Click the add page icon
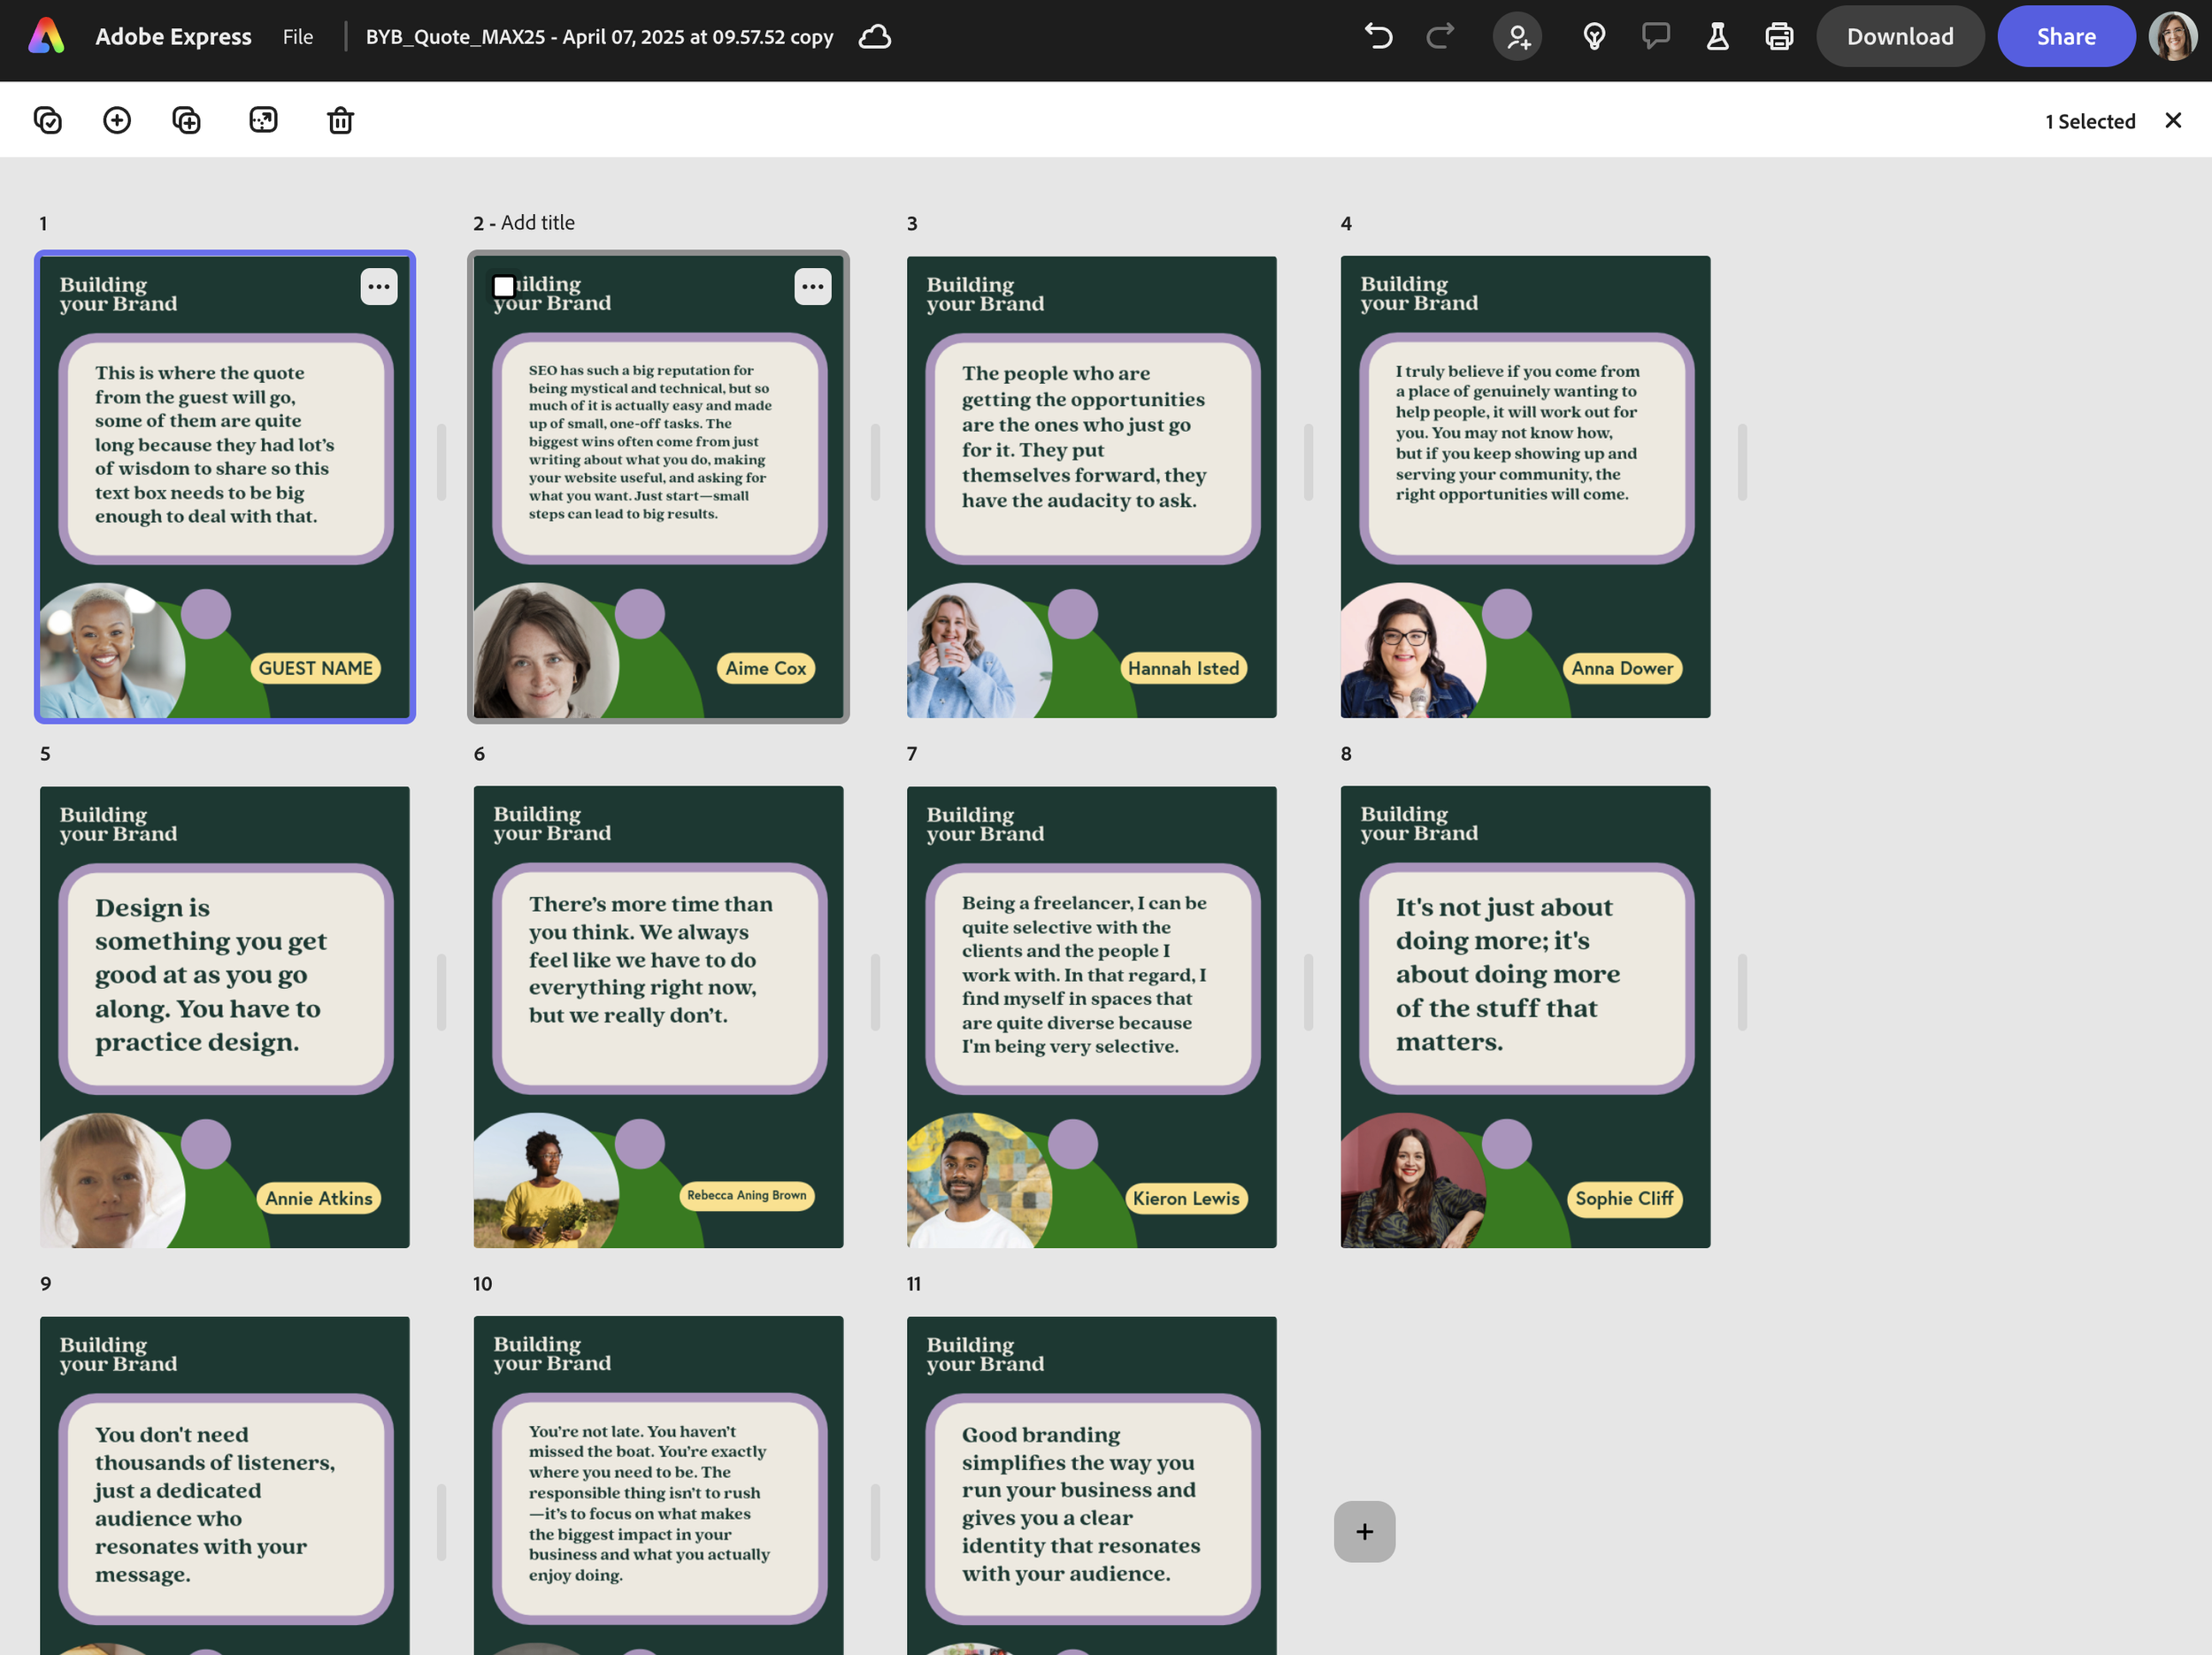Screen dimensions: 2212x1655 [117, 120]
